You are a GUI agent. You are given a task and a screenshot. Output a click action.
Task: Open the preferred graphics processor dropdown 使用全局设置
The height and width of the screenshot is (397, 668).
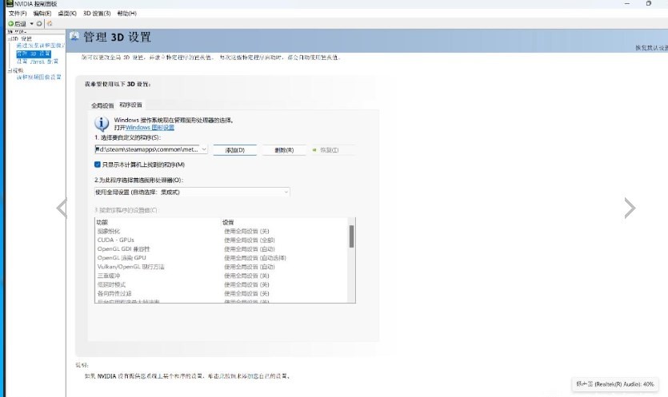[192, 193]
